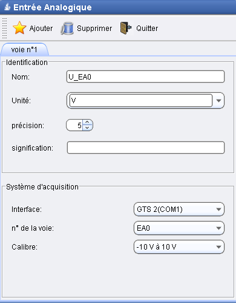Click the Supprimer trash can icon
Image resolution: width=236 pixels, height=303 pixels.
[x=67, y=29]
